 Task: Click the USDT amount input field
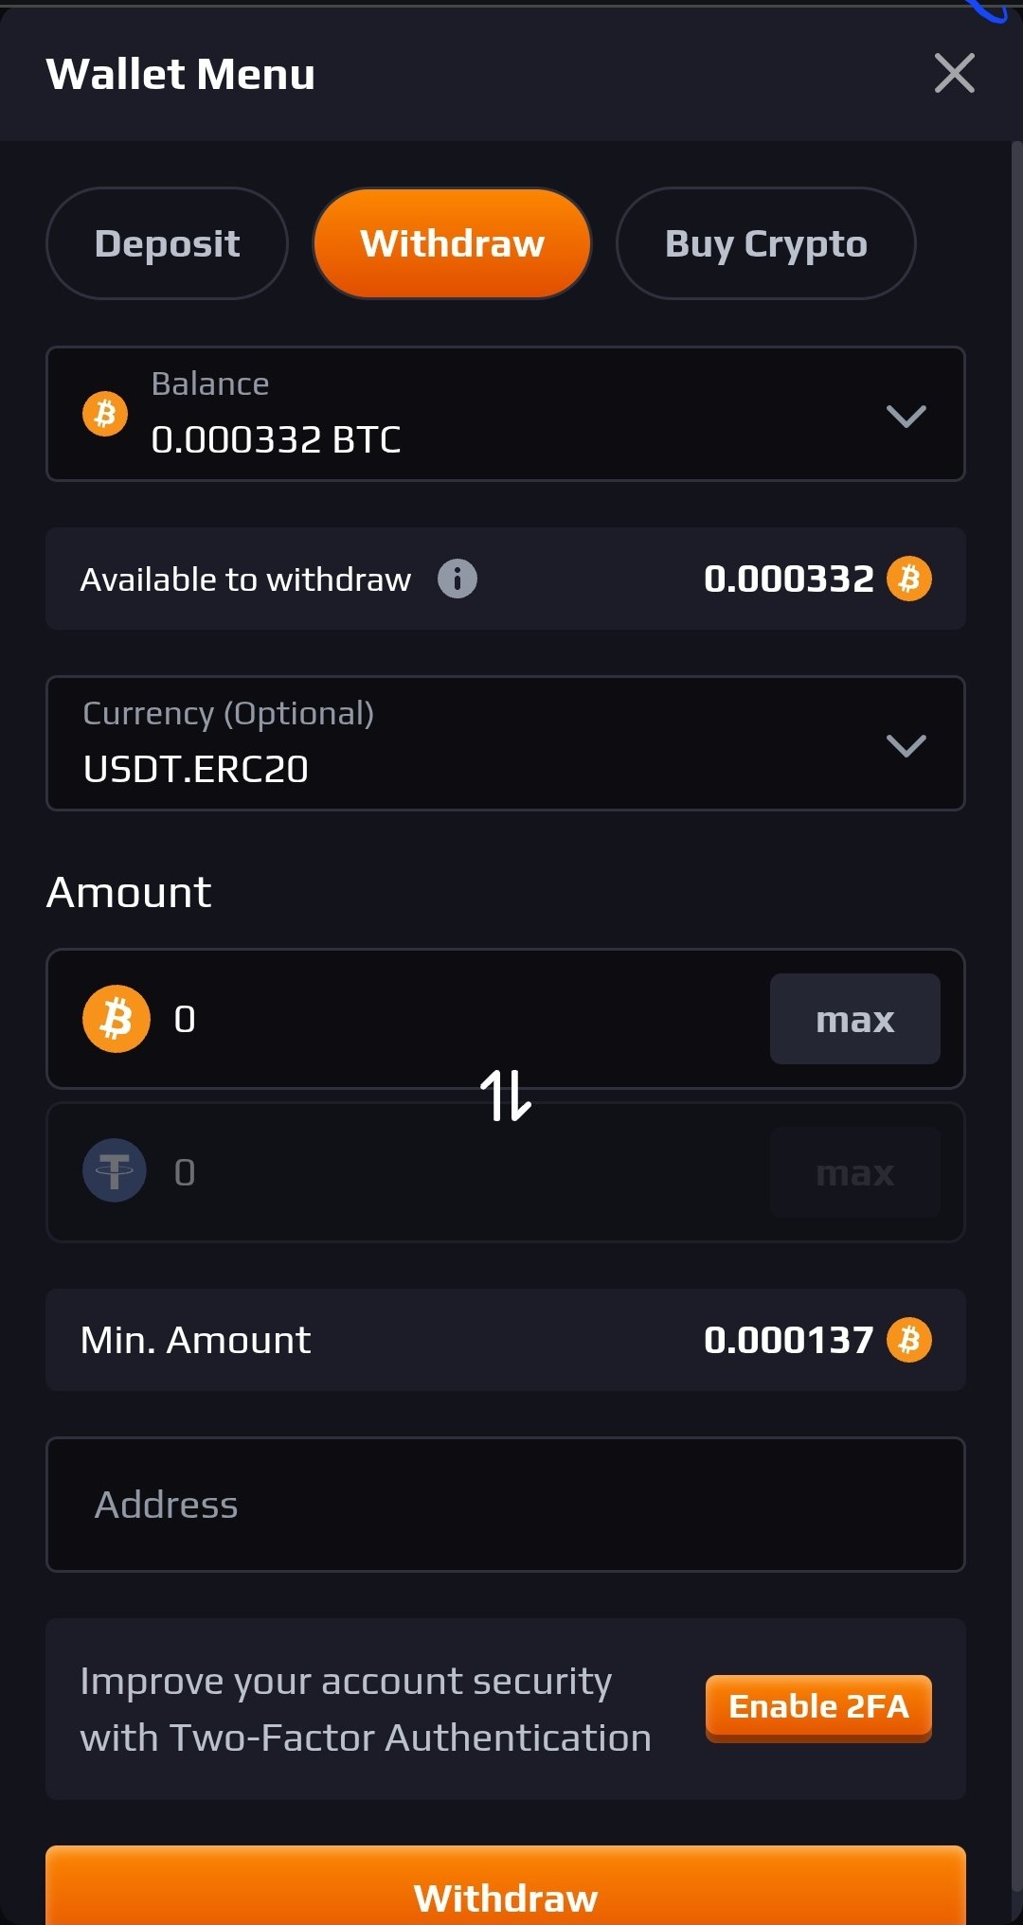click(455, 1172)
